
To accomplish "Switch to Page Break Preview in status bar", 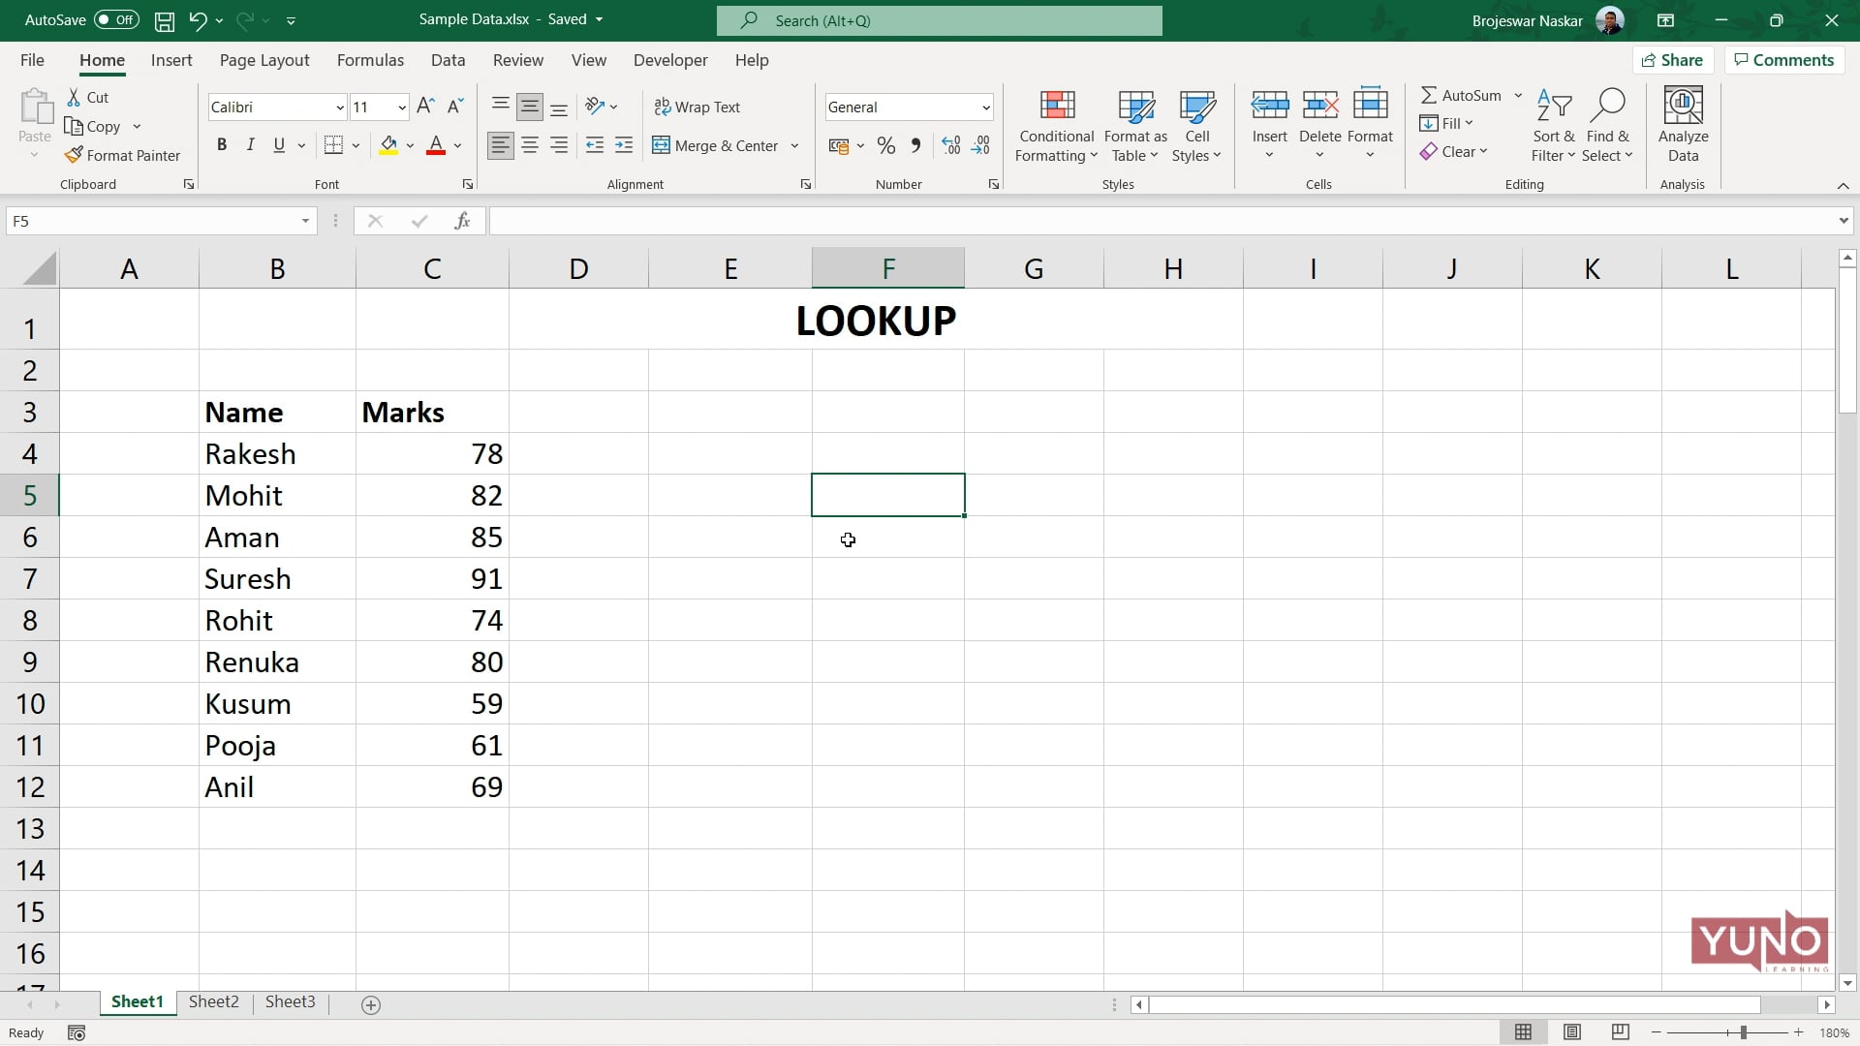I will pos(1620,1032).
